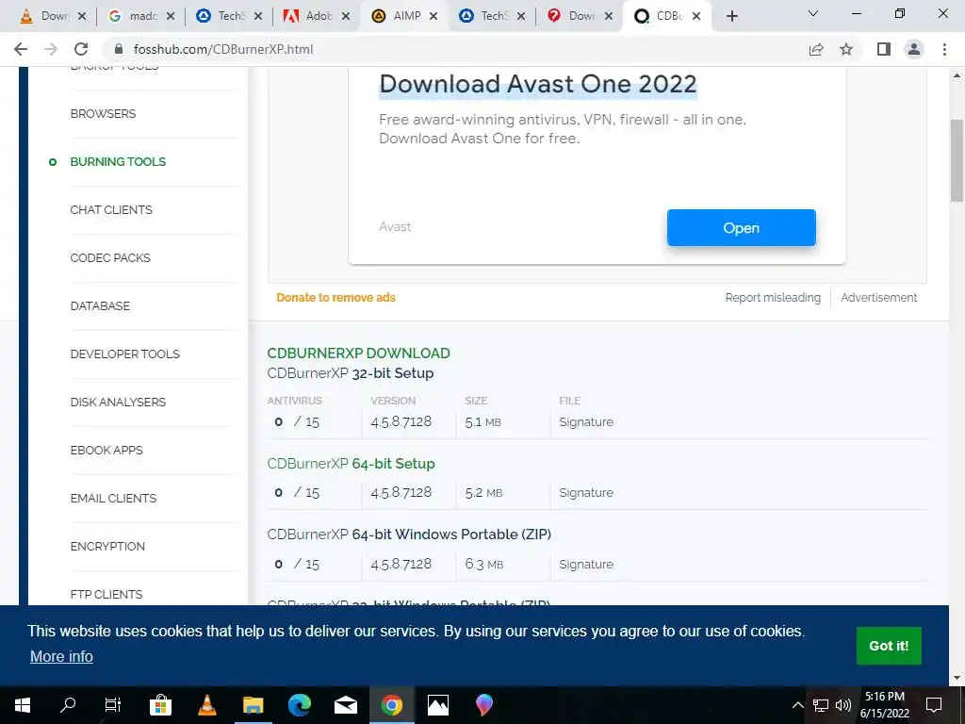The width and height of the screenshot is (965, 724).
Task: Click the padlock site info icon
Action: [119, 49]
